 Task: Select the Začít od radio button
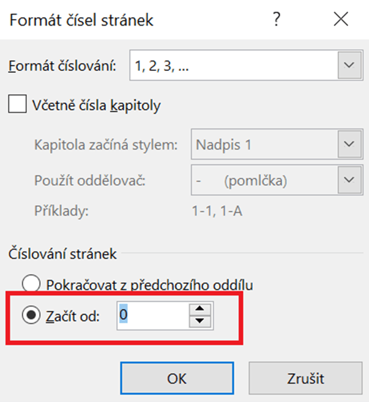coord(31,315)
